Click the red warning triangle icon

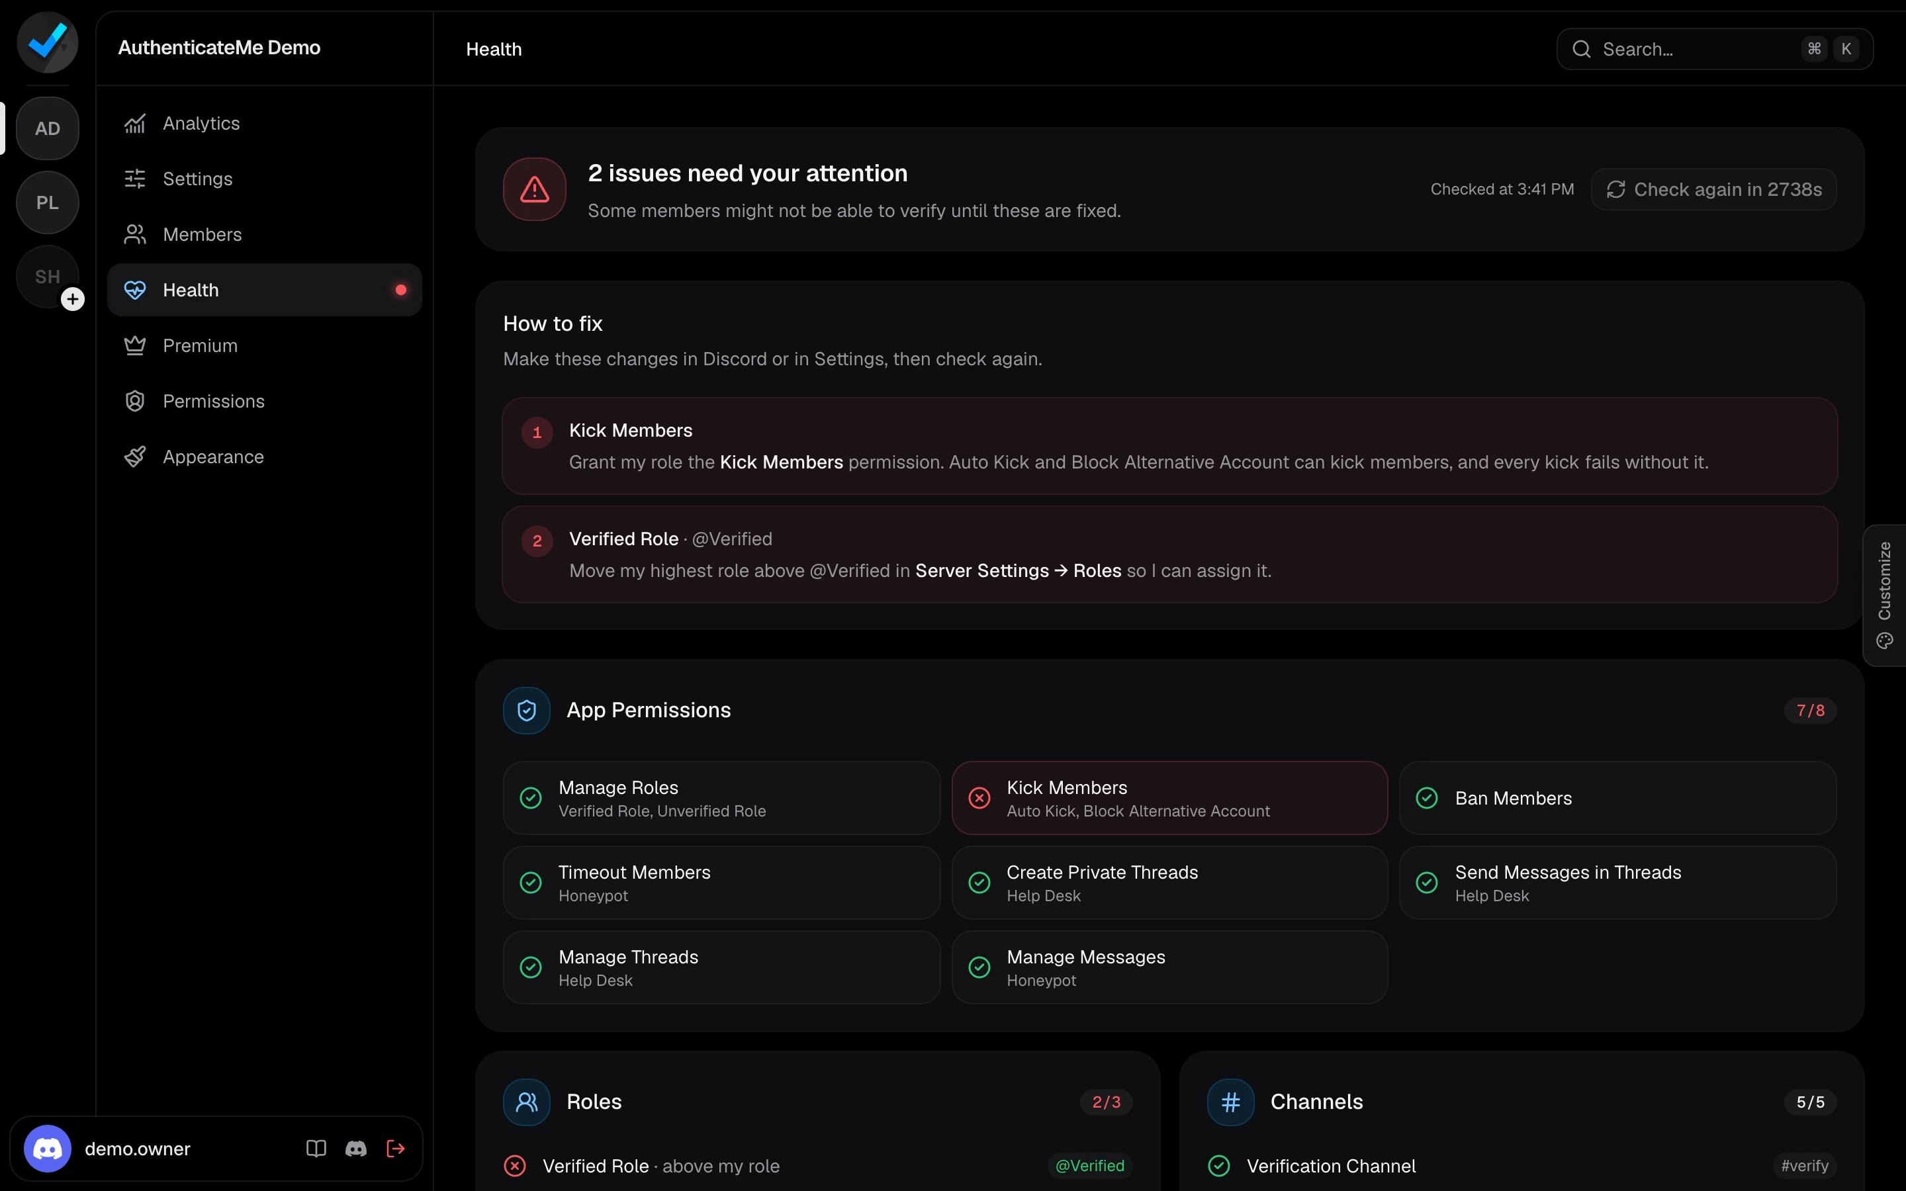click(535, 189)
